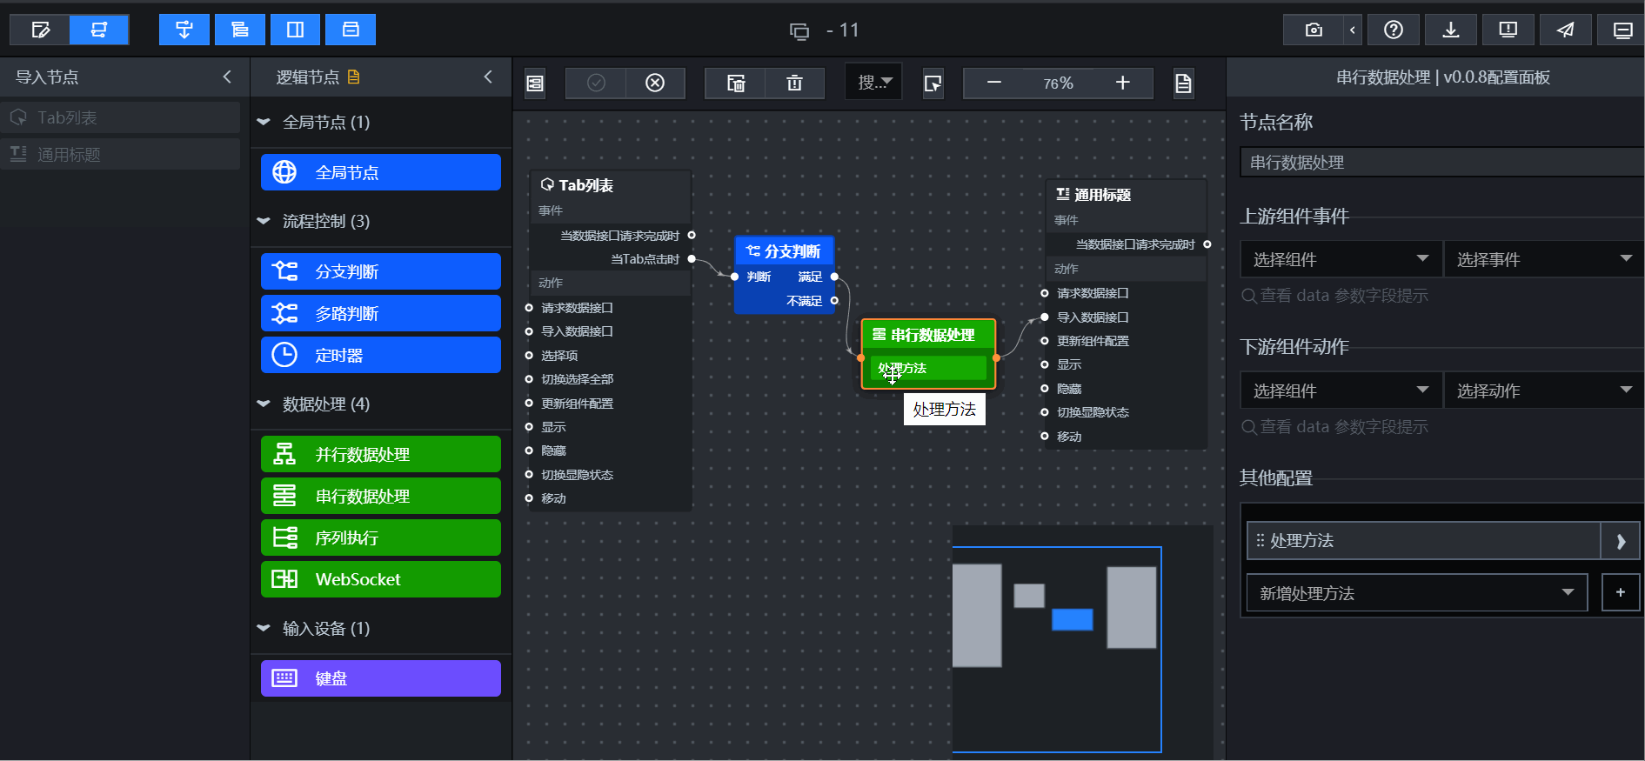Viewport: 1645px width, 761px height.
Task: Select the 定时器 node
Action: tap(381, 355)
